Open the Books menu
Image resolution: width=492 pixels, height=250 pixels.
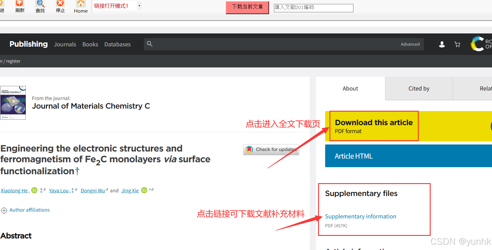coord(90,44)
